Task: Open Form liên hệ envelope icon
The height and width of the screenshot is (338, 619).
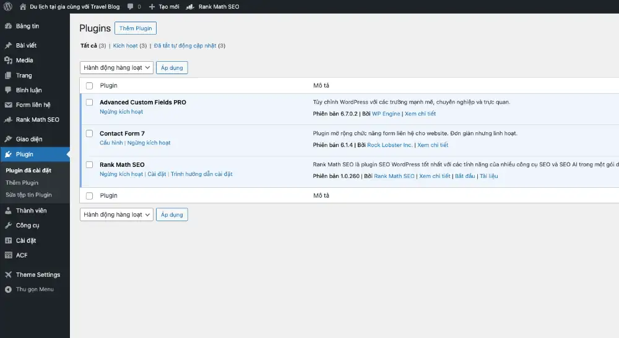Action: click(8, 105)
